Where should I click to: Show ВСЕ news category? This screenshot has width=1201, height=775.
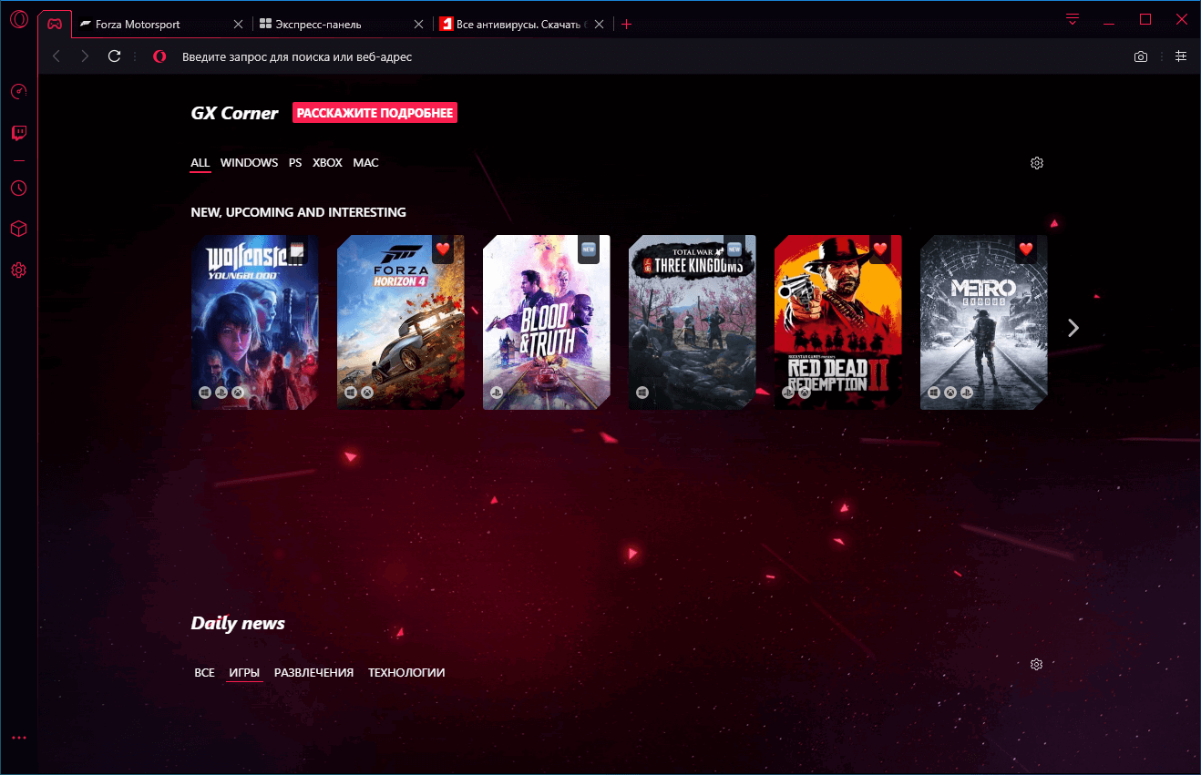point(205,673)
